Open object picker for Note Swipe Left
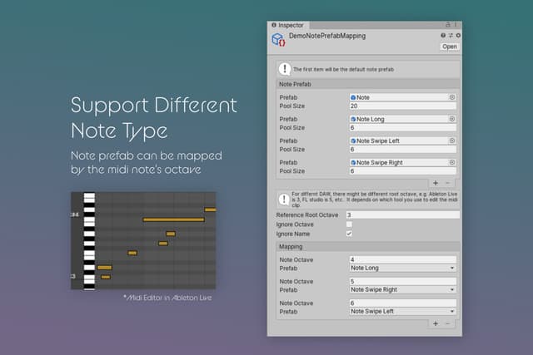 click(x=451, y=141)
